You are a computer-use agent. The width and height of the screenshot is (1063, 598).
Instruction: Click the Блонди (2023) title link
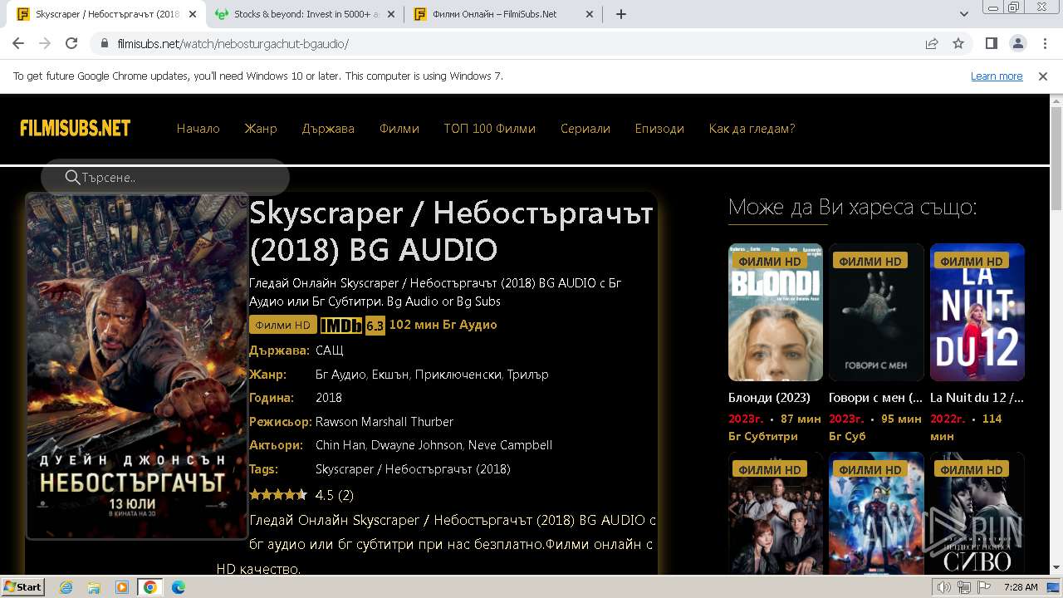click(x=769, y=397)
